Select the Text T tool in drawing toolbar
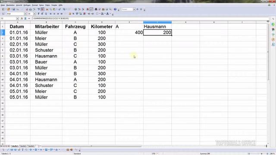276x155 pixels. pyautogui.click(x=22, y=150)
